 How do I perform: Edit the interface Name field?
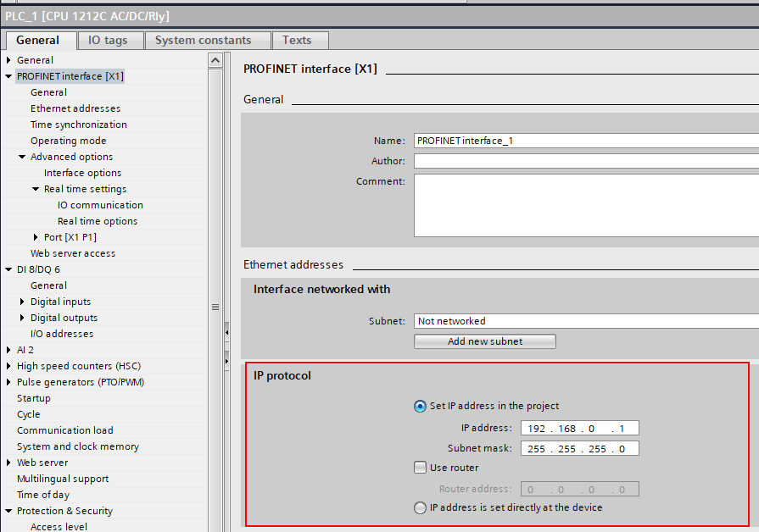point(586,141)
